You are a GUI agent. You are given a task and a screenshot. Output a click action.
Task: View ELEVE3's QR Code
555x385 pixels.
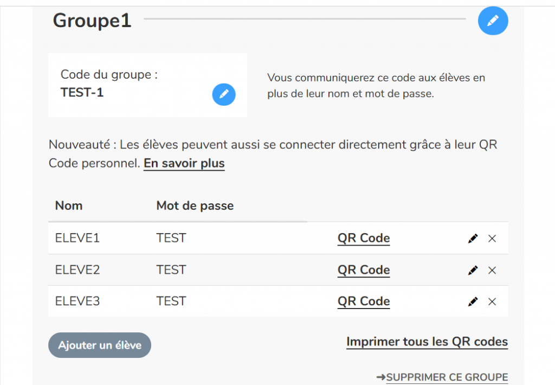(363, 301)
